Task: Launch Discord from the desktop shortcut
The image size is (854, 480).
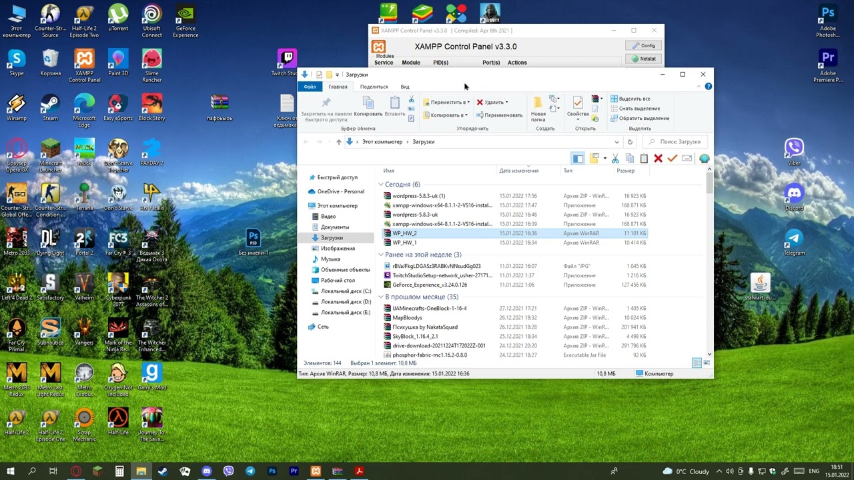Action: [794, 197]
